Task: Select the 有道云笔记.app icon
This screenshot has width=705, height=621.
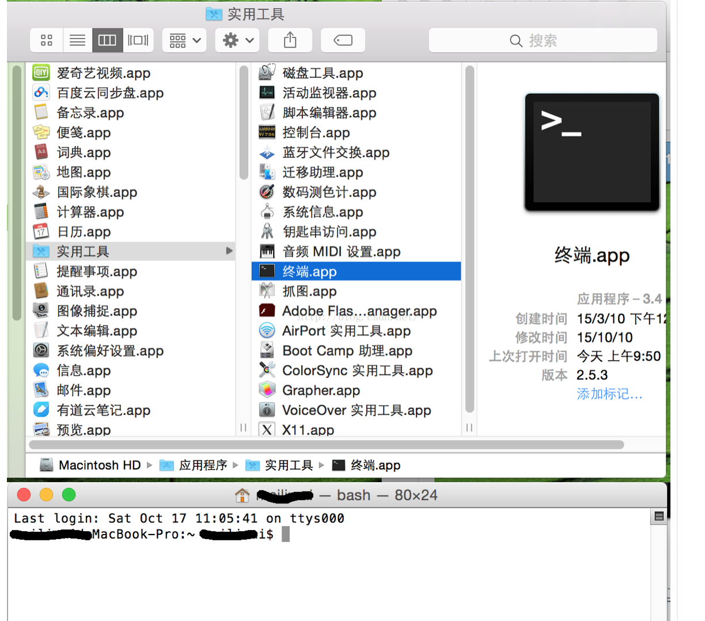Action: pos(41,410)
